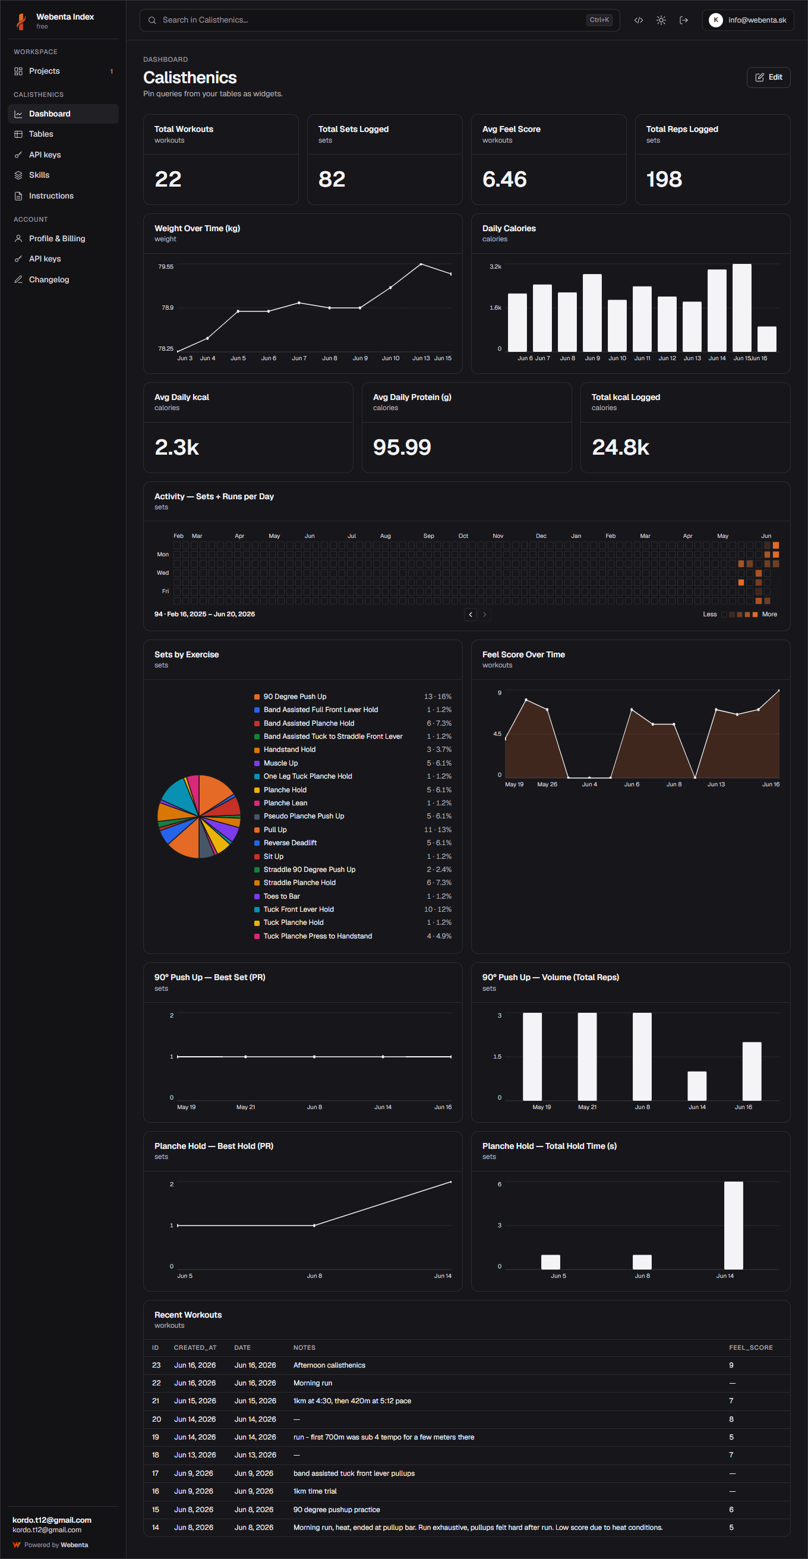
Task: Select the Afternoon calisthenics workout row
Action: (467, 1365)
